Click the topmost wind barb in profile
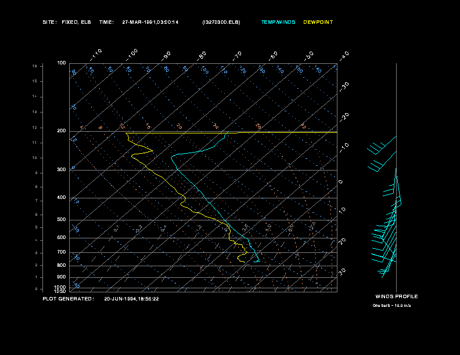The image size is (460, 355). click(382, 145)
